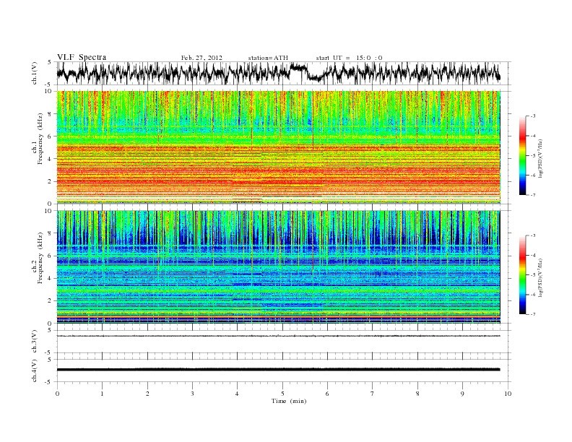Click the "ch.3(V)" axis label
Viewport: 572px width, 442px height.
(35, 342)
